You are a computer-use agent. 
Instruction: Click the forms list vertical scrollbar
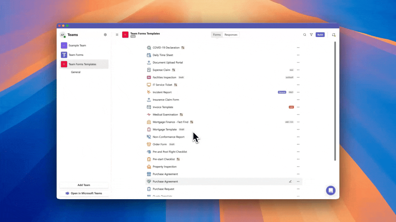[x=335, y=101]
